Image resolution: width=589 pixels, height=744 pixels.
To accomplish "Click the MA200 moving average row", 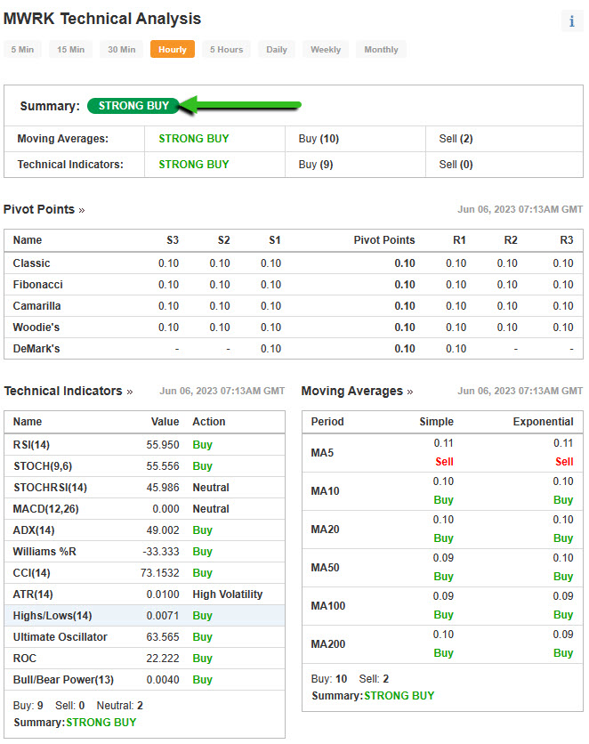I will click(x=441, y=644).
